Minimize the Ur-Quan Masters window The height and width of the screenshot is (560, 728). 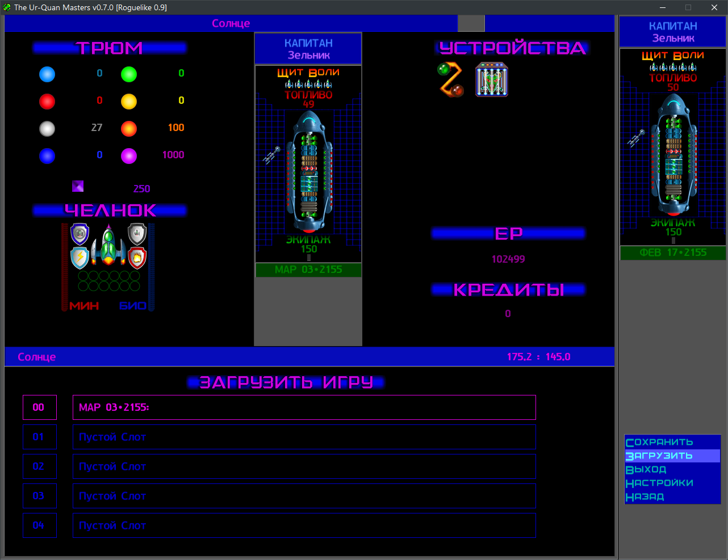point(663,7)
